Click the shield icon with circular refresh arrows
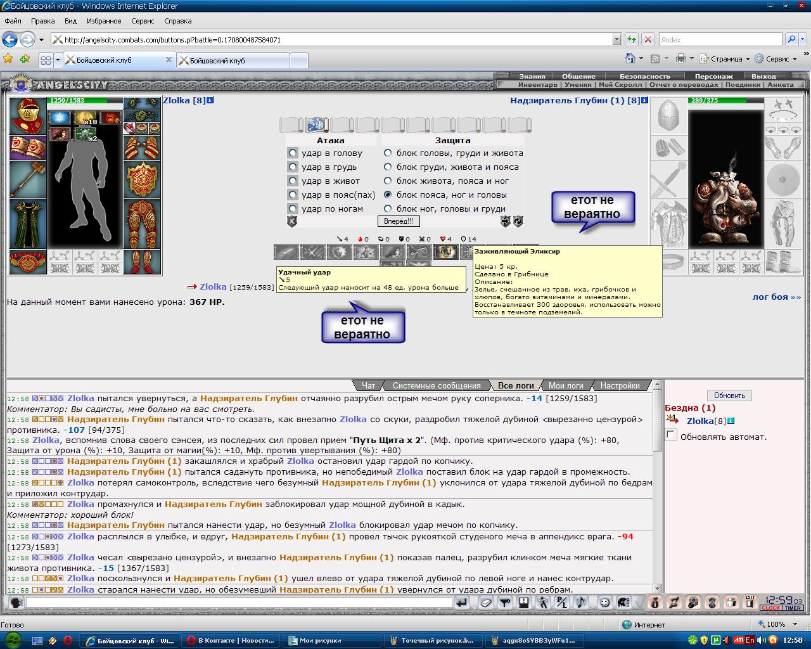 click(518, 221)
